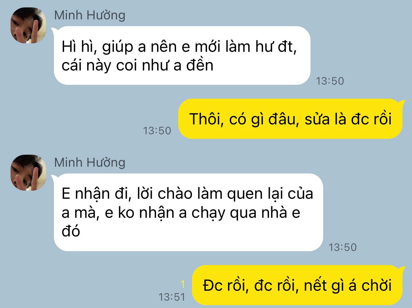This screenshot has width=412, height=308.
Task: Click the words "sửa là đc rồi"
Action: pos(348,119)
